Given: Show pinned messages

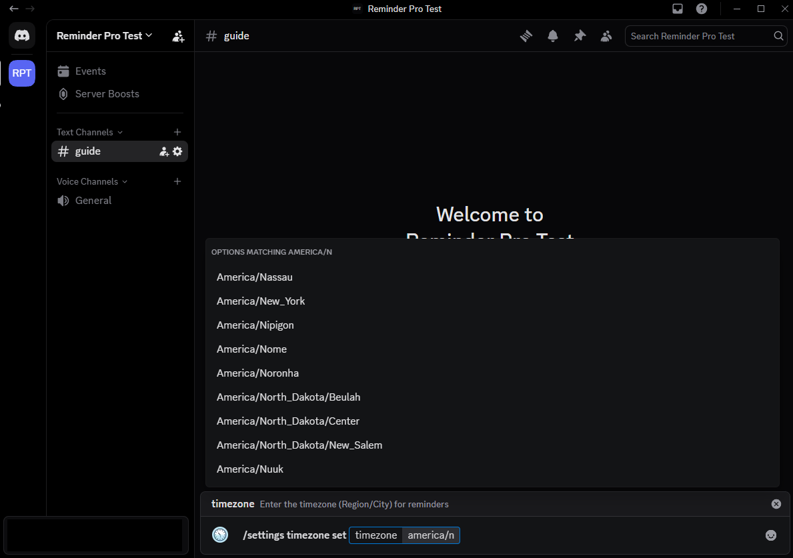Looking at the screenshot, I should point(580,36).
